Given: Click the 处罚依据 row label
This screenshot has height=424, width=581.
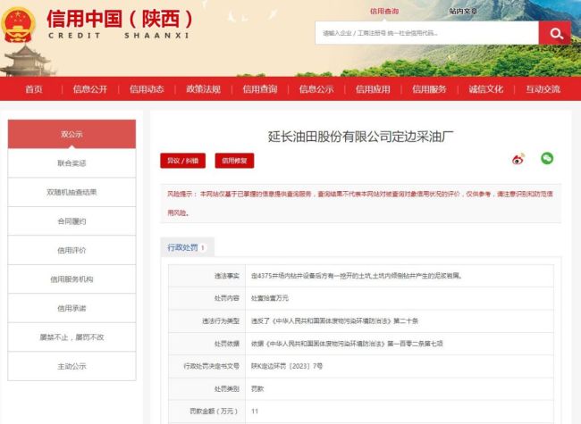Looking at the screenshot, I should click(x=227, y=344).
